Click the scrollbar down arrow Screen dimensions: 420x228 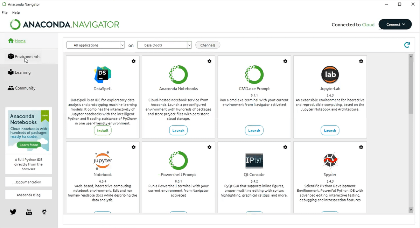pyautogui.click(x=411, y=209)
